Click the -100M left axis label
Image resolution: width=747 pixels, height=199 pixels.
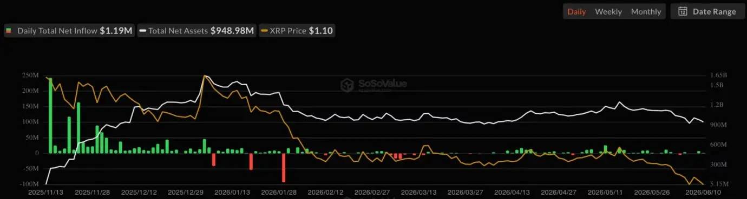[x=29, y=184]
